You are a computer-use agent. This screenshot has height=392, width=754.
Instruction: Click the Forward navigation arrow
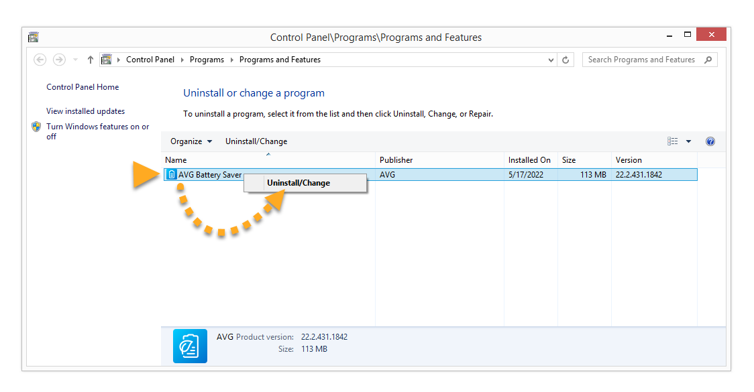pyautogui.click(x=59, y=60)
